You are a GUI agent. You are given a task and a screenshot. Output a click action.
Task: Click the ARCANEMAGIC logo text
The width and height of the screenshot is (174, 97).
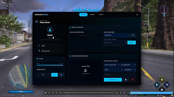(x=42, y=15)
